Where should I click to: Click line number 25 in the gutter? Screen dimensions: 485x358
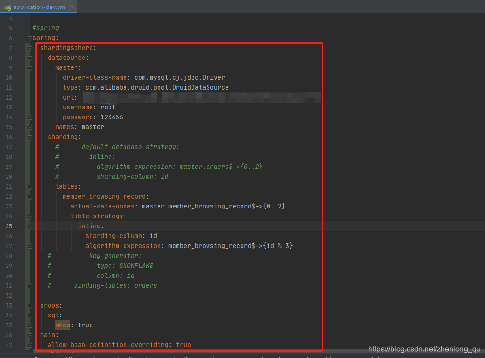pos(9,226)
